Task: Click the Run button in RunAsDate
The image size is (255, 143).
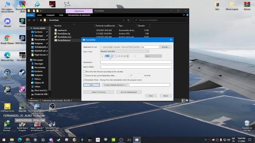Action: point(91,85)
